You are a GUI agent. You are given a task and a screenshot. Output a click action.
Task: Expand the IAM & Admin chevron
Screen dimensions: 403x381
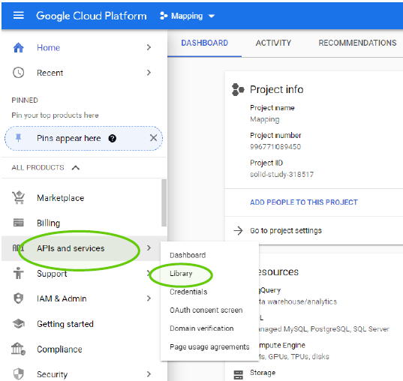(x=149, y=298)
